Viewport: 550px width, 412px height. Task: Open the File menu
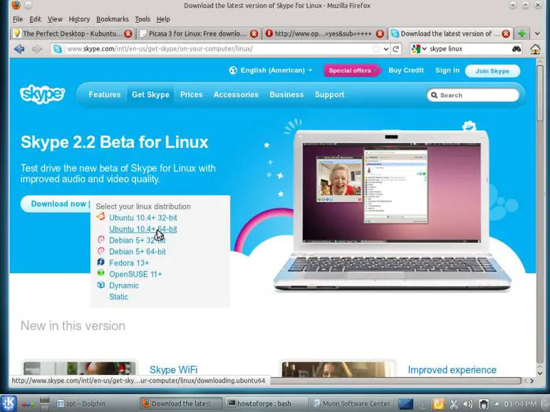click(x=18, y=19)
